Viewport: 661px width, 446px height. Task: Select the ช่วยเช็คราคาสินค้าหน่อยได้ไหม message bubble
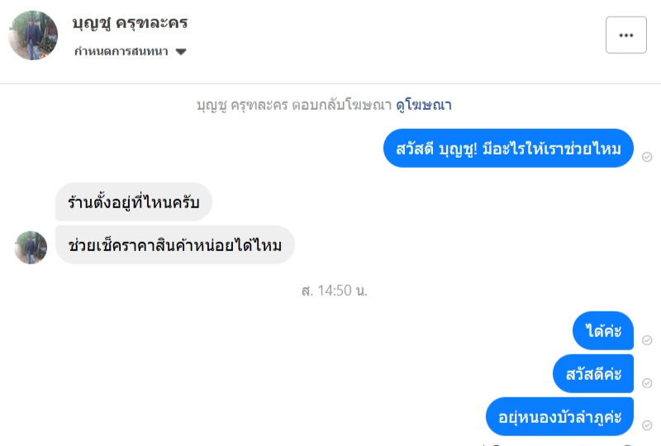[x=175, y=244]
